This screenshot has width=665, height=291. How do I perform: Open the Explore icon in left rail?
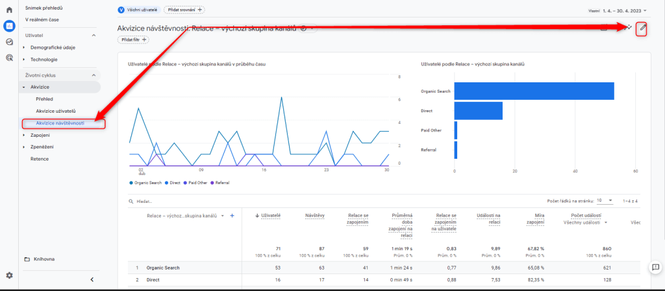click(x=9, y=41)
